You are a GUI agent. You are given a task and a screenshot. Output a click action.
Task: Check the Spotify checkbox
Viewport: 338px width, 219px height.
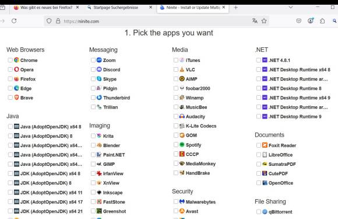pyautogui.click(x=175, y=144)
